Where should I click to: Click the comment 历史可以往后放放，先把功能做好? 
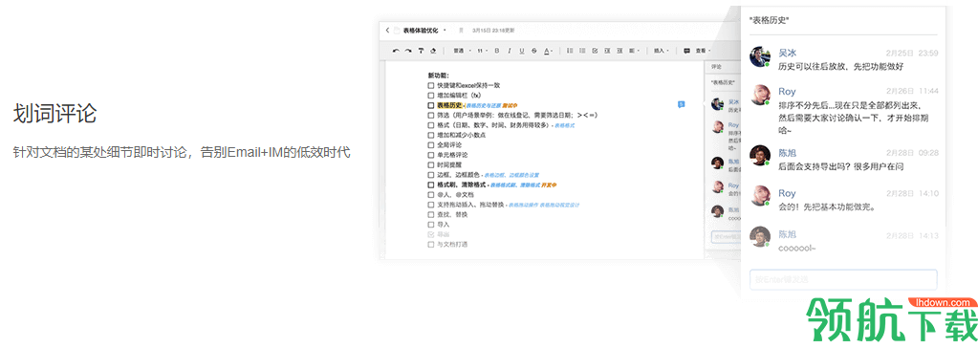(841, 67)
